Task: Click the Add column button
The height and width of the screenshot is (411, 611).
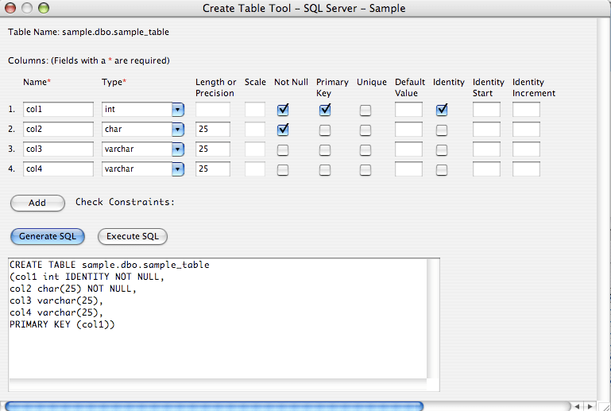Action: (37, 203)
